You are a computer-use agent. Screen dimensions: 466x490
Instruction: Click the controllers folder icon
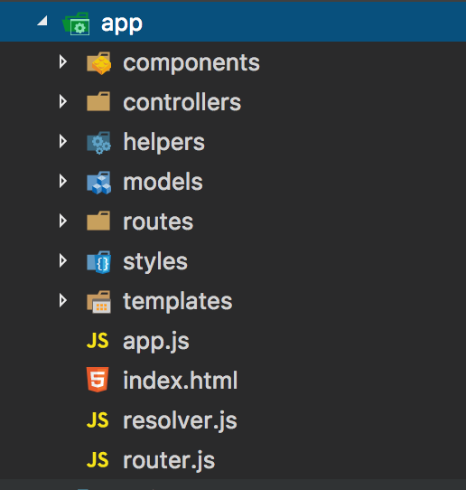click(x=98, y=101)
